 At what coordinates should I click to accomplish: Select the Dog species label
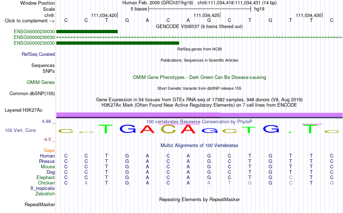(x=51, y=172)
